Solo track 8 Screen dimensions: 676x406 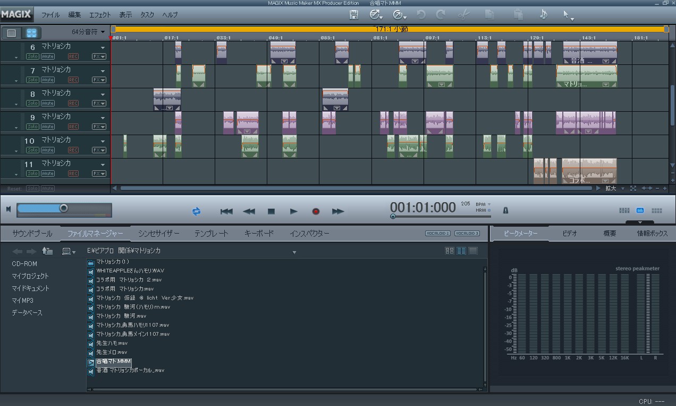(x=32, y=103)
